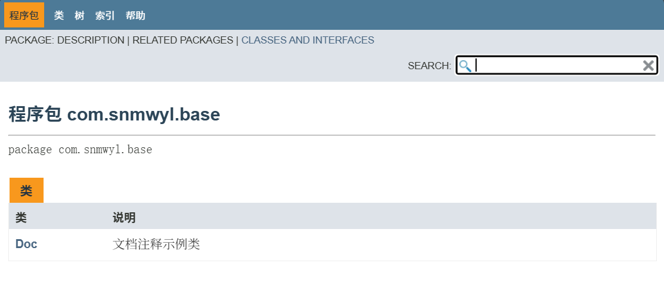The height and width of the screenshot is (297, 664).
Task: Click the PACKAGE: label in sub-navigation
Action: coord(29,41)
